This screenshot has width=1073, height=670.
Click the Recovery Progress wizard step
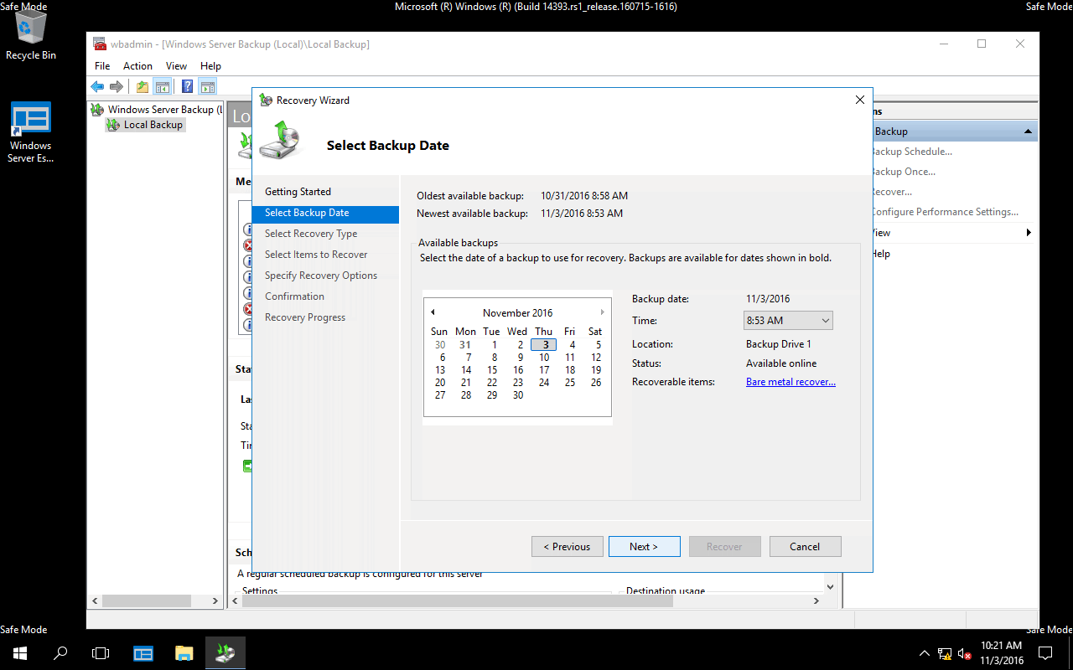point(305,317)
